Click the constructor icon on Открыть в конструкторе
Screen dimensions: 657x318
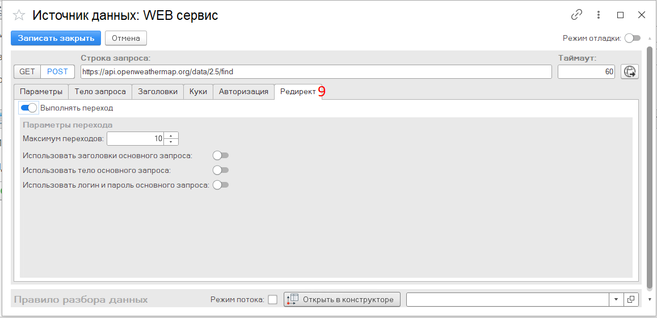click(x=293, y=300)
